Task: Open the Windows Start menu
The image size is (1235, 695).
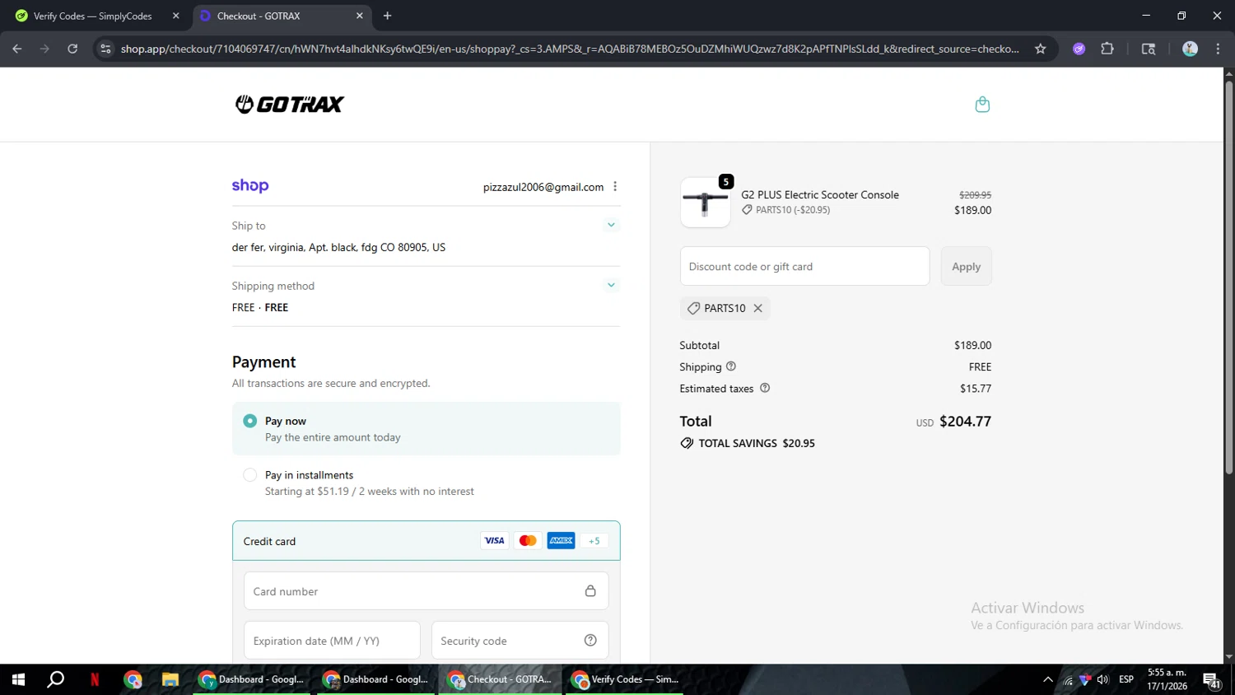Action: (x=18, y=679)
